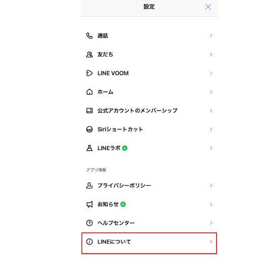Tap the megaphone icon beside お知らせ
Screen dimensions: 274x274
pyautogui.click(x=89, y=204)
